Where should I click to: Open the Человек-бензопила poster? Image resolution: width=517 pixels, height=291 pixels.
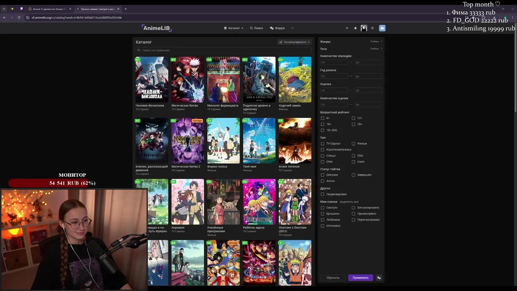point(152,80)
